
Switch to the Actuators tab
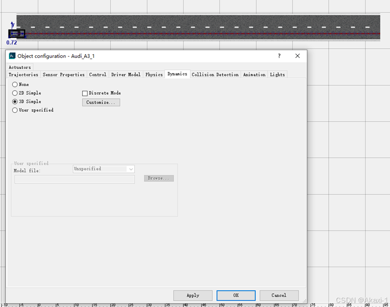click(x=20, y=67)
